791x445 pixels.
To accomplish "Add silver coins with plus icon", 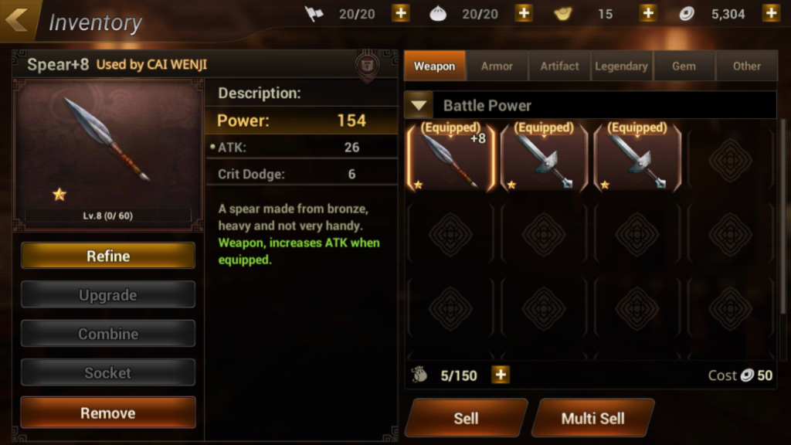I will [x=772, y=13].
